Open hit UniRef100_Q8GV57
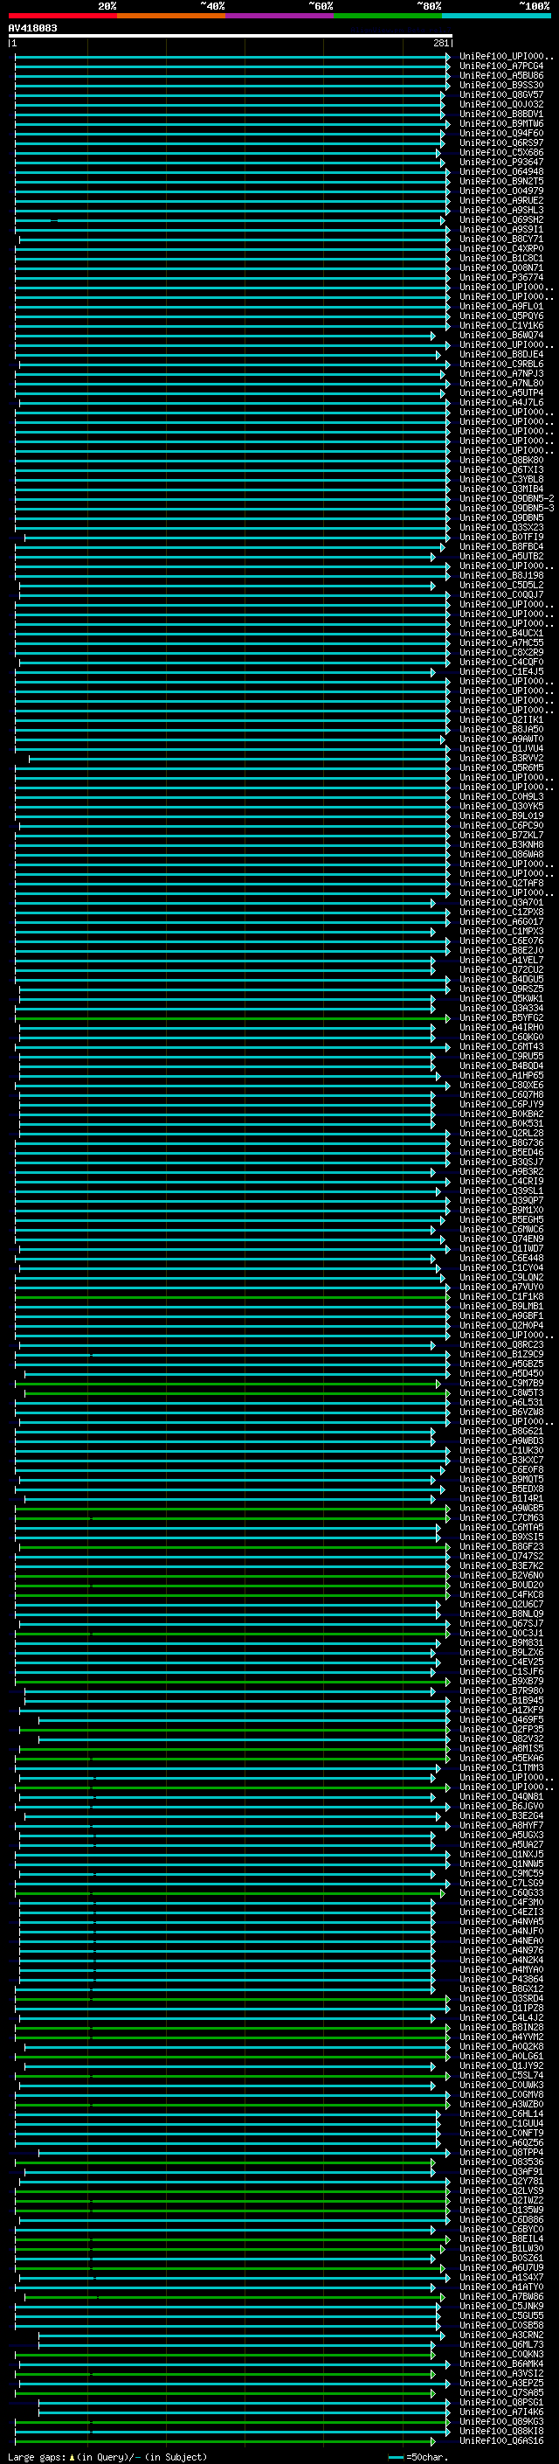Screen dimensions: 559x2464 click(501, 94)
